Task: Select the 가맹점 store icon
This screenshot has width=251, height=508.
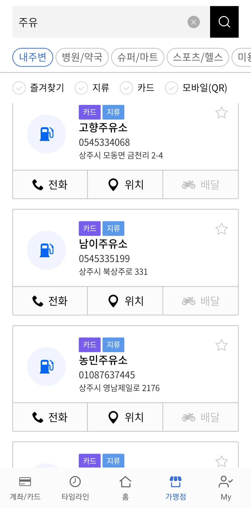Action: 175,482
